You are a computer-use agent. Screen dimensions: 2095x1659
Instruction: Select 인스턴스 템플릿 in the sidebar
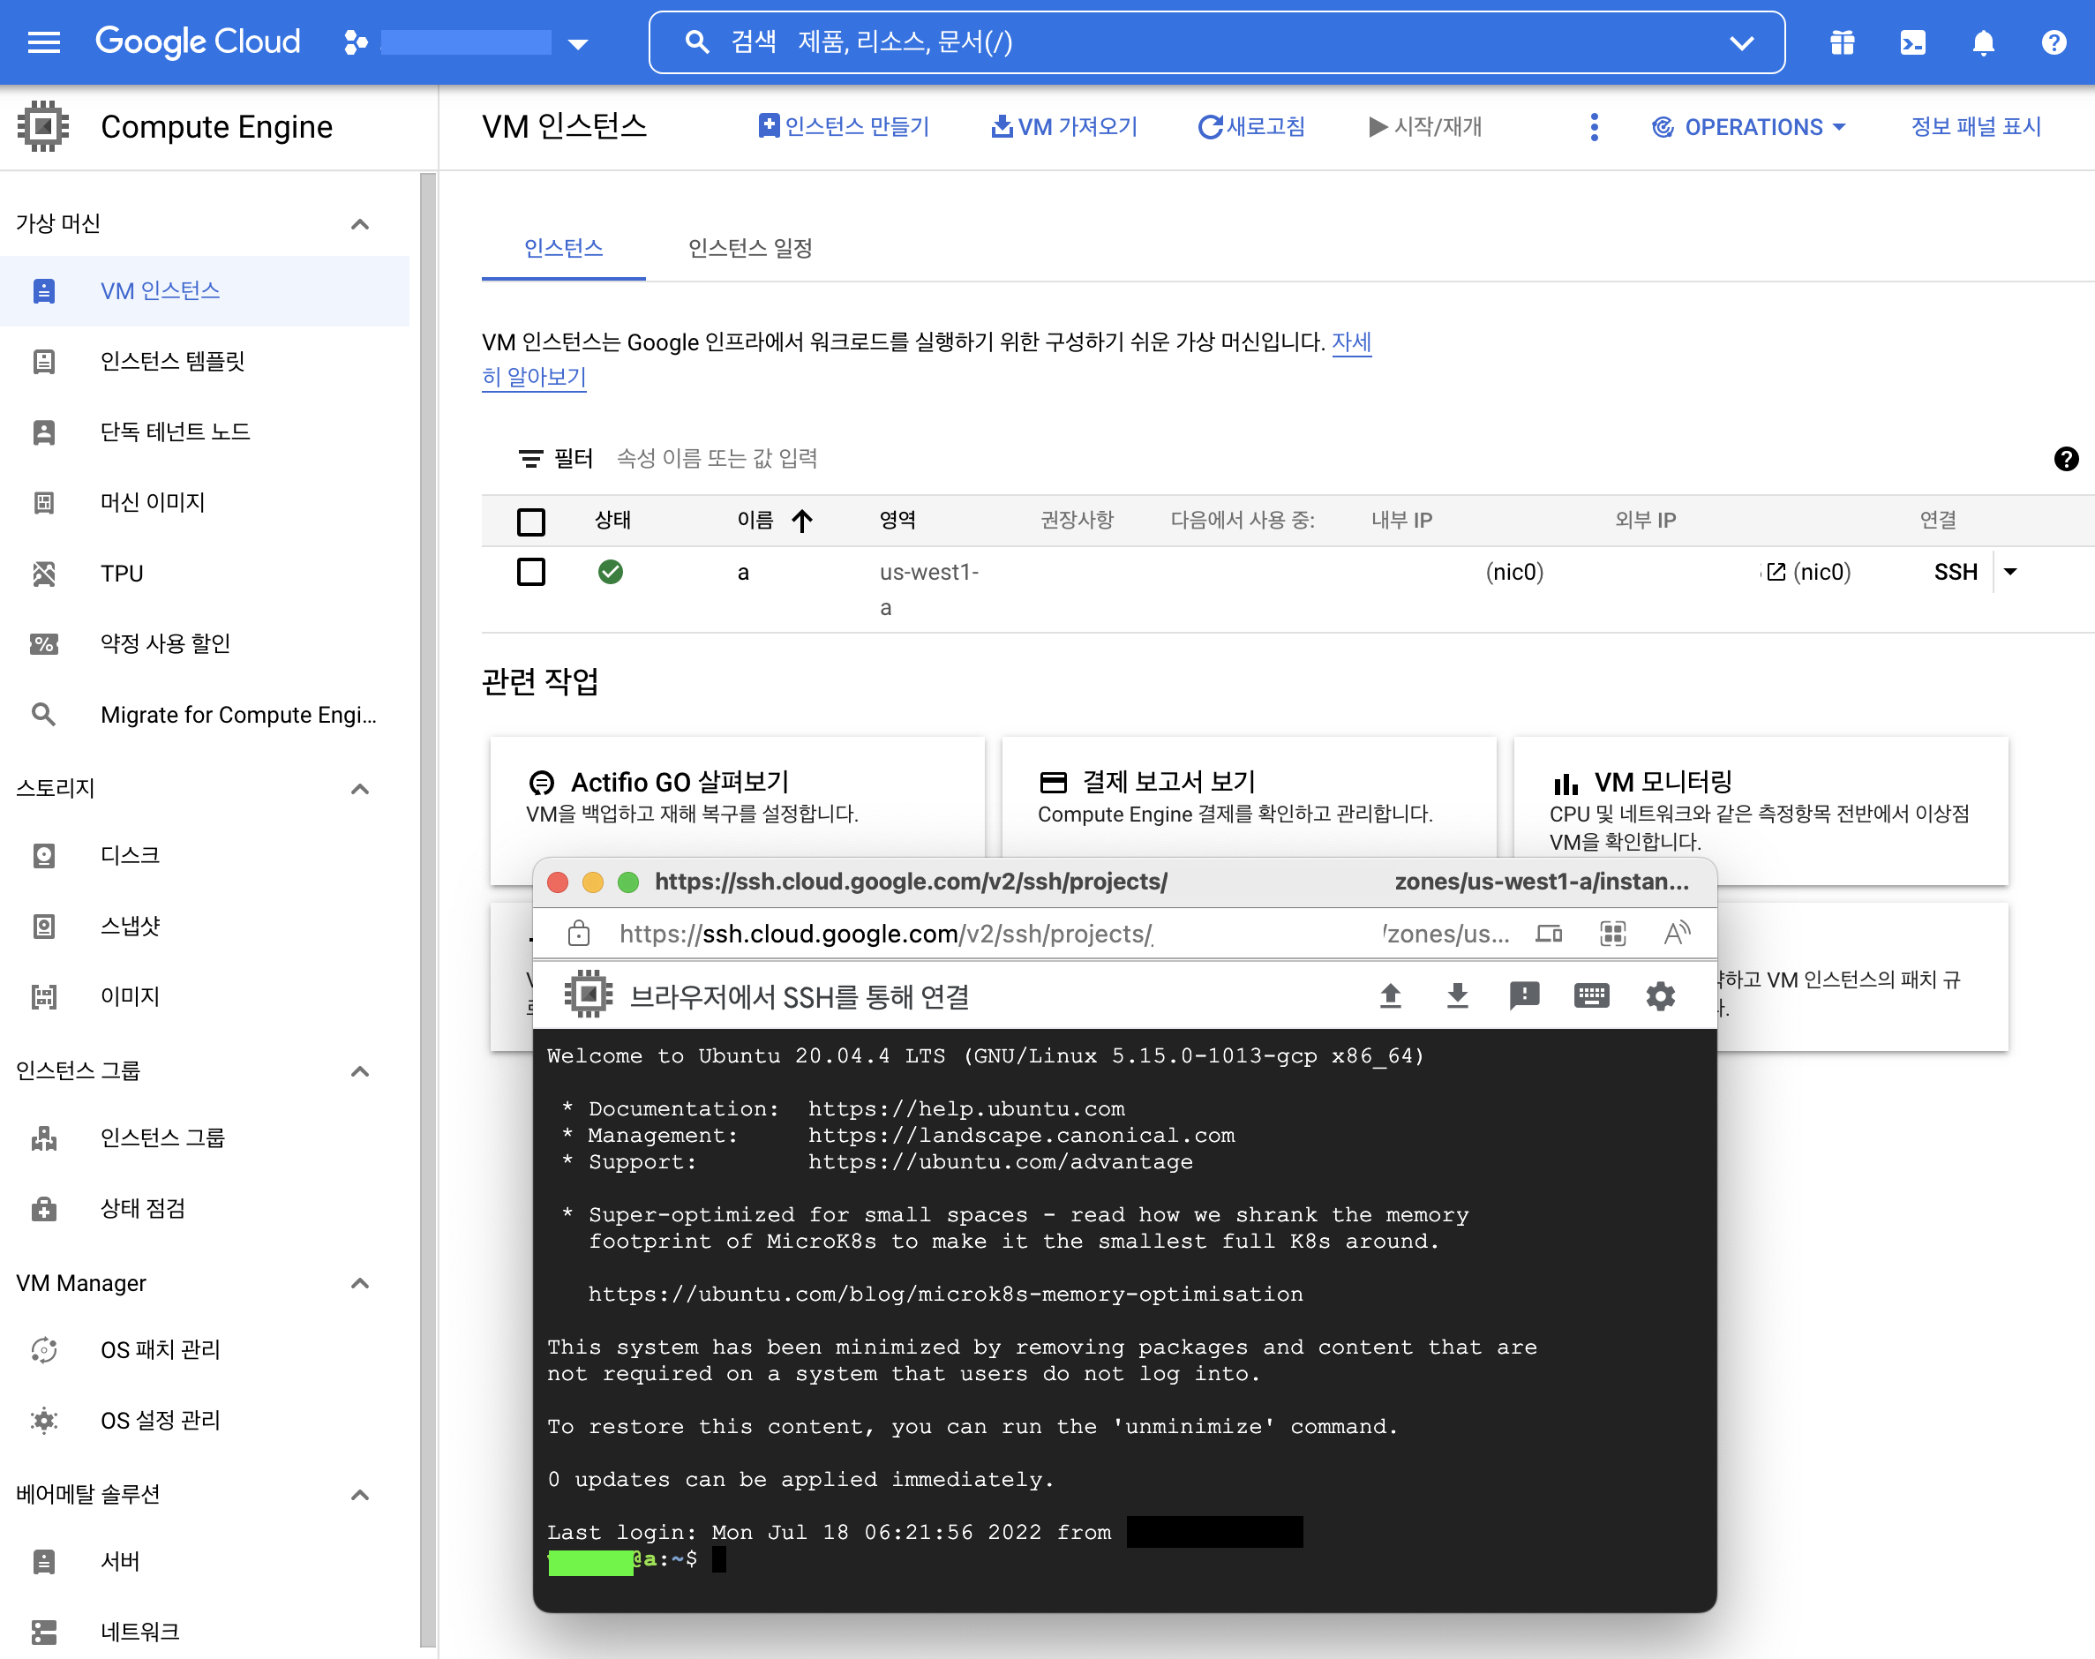point(173,361)
